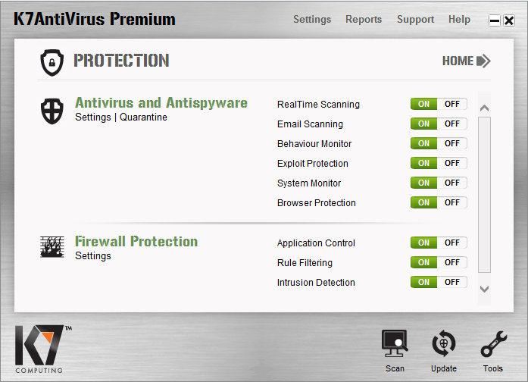Switch Browser Protection to OFF
The image size is (528, 382).
(x=452, y=202)
